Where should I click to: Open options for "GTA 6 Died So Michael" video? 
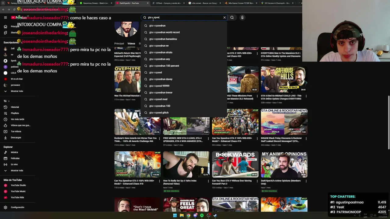pos(306,96)
